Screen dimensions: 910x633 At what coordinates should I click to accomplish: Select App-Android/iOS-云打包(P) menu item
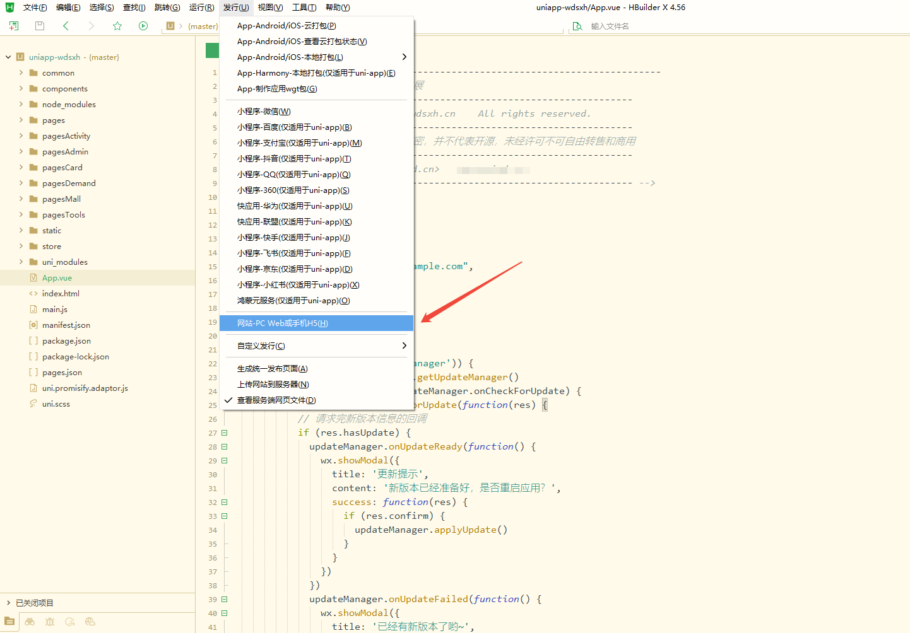pos(316,25)
